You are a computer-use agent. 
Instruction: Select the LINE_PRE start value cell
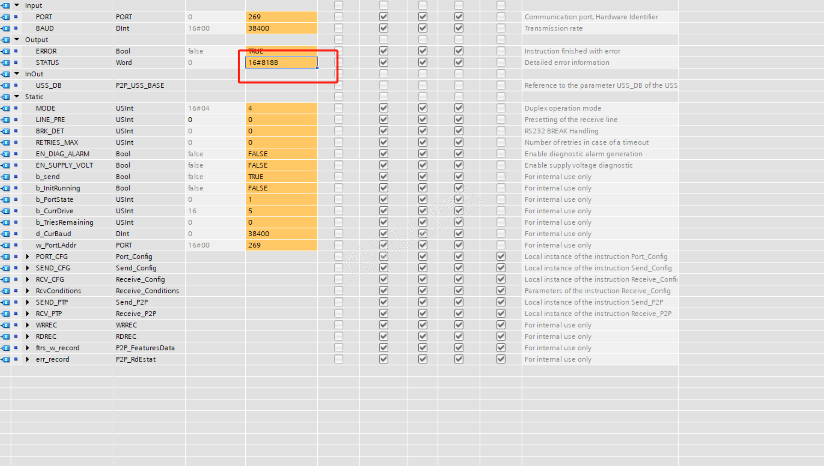point(215,120)
